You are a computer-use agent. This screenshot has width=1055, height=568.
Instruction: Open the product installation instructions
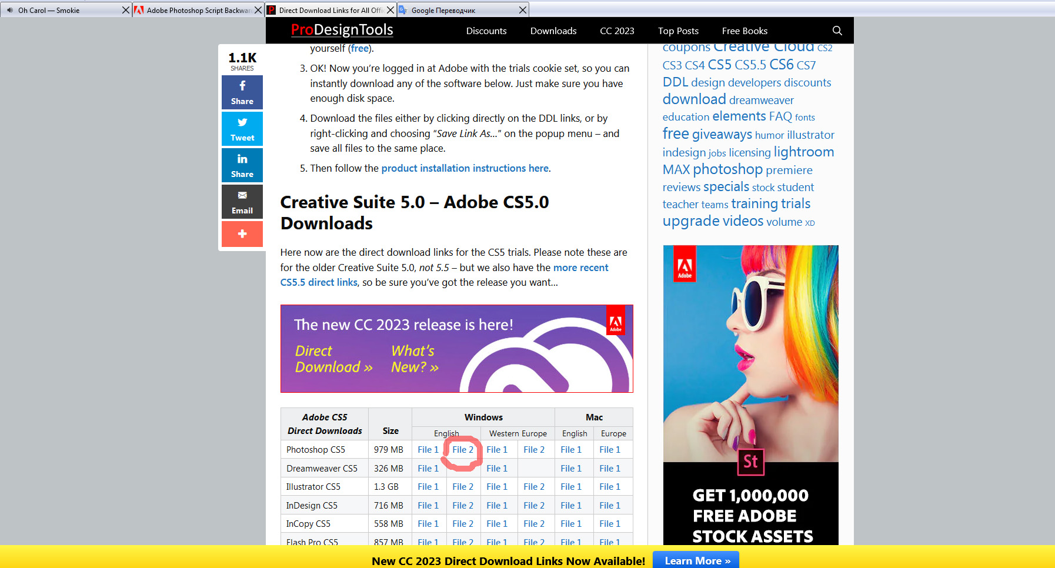pyautogui.click(x=465, y=168)
